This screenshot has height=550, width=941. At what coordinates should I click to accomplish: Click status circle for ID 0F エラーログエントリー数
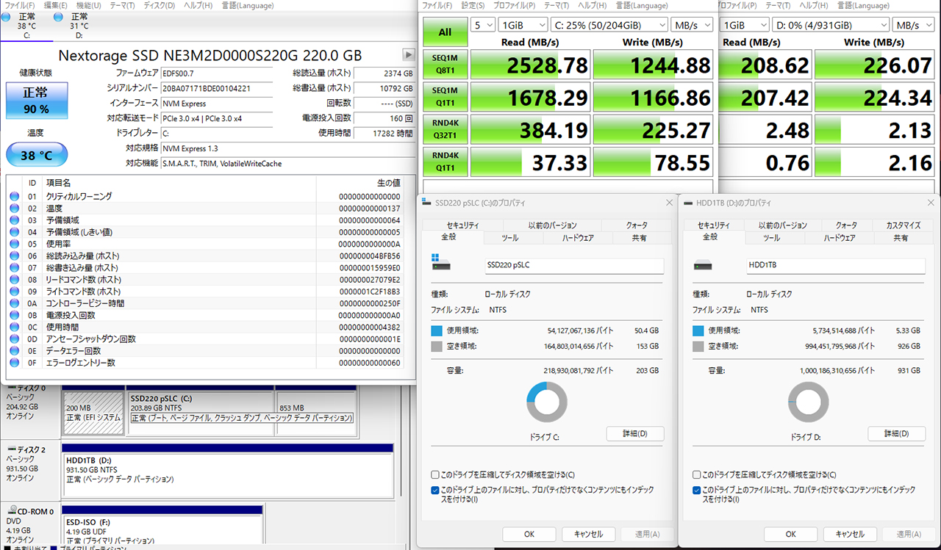coord(14,363)
